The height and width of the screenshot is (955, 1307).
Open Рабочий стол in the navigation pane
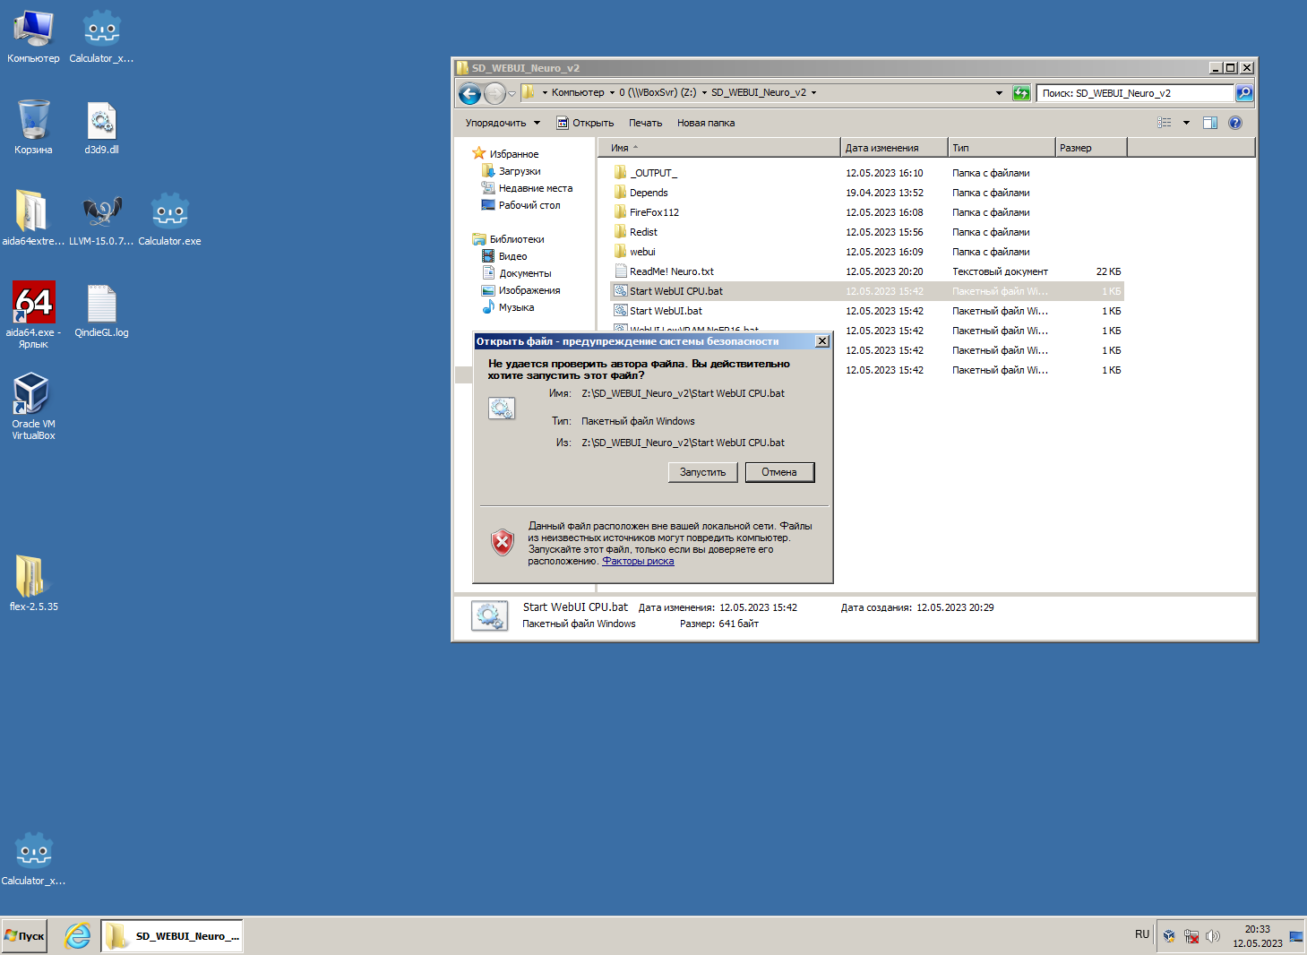point(520,205)
